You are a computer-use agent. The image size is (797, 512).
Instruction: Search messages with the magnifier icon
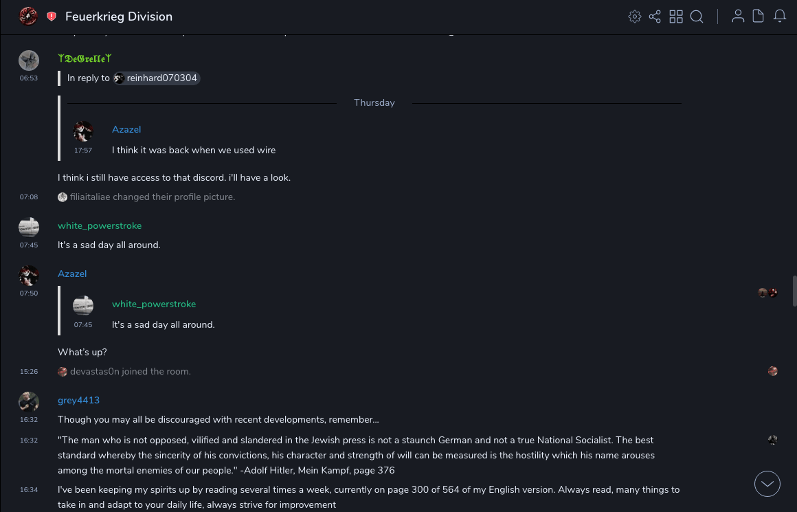[x=697, y=16]
